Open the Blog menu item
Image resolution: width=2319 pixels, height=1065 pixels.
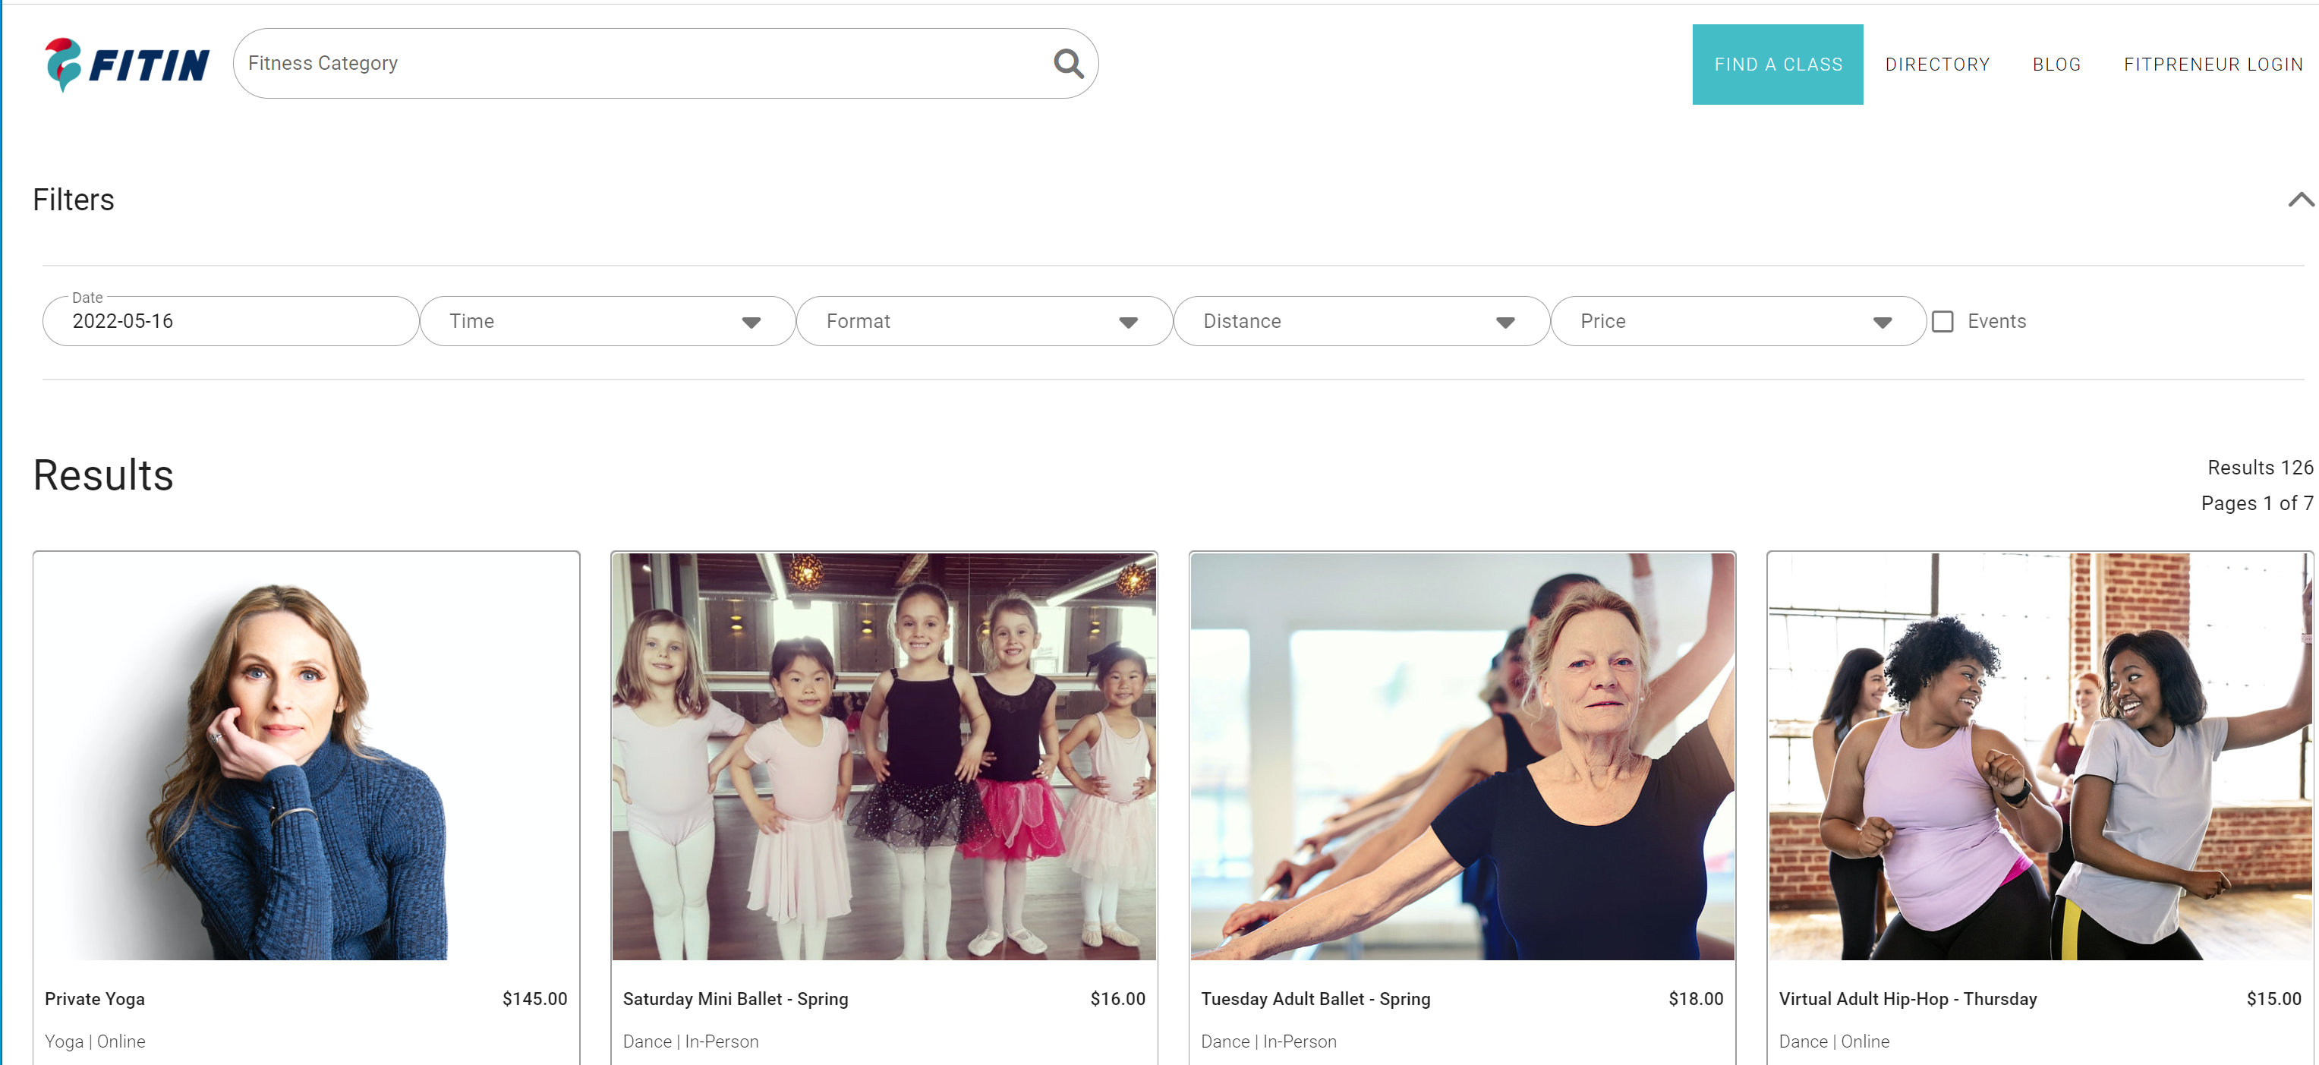click(x=2056, y=65)
